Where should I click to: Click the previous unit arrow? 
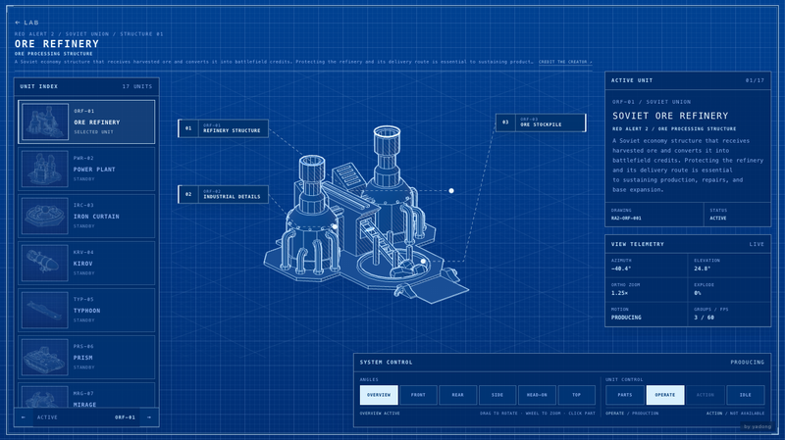coord(23,417)
